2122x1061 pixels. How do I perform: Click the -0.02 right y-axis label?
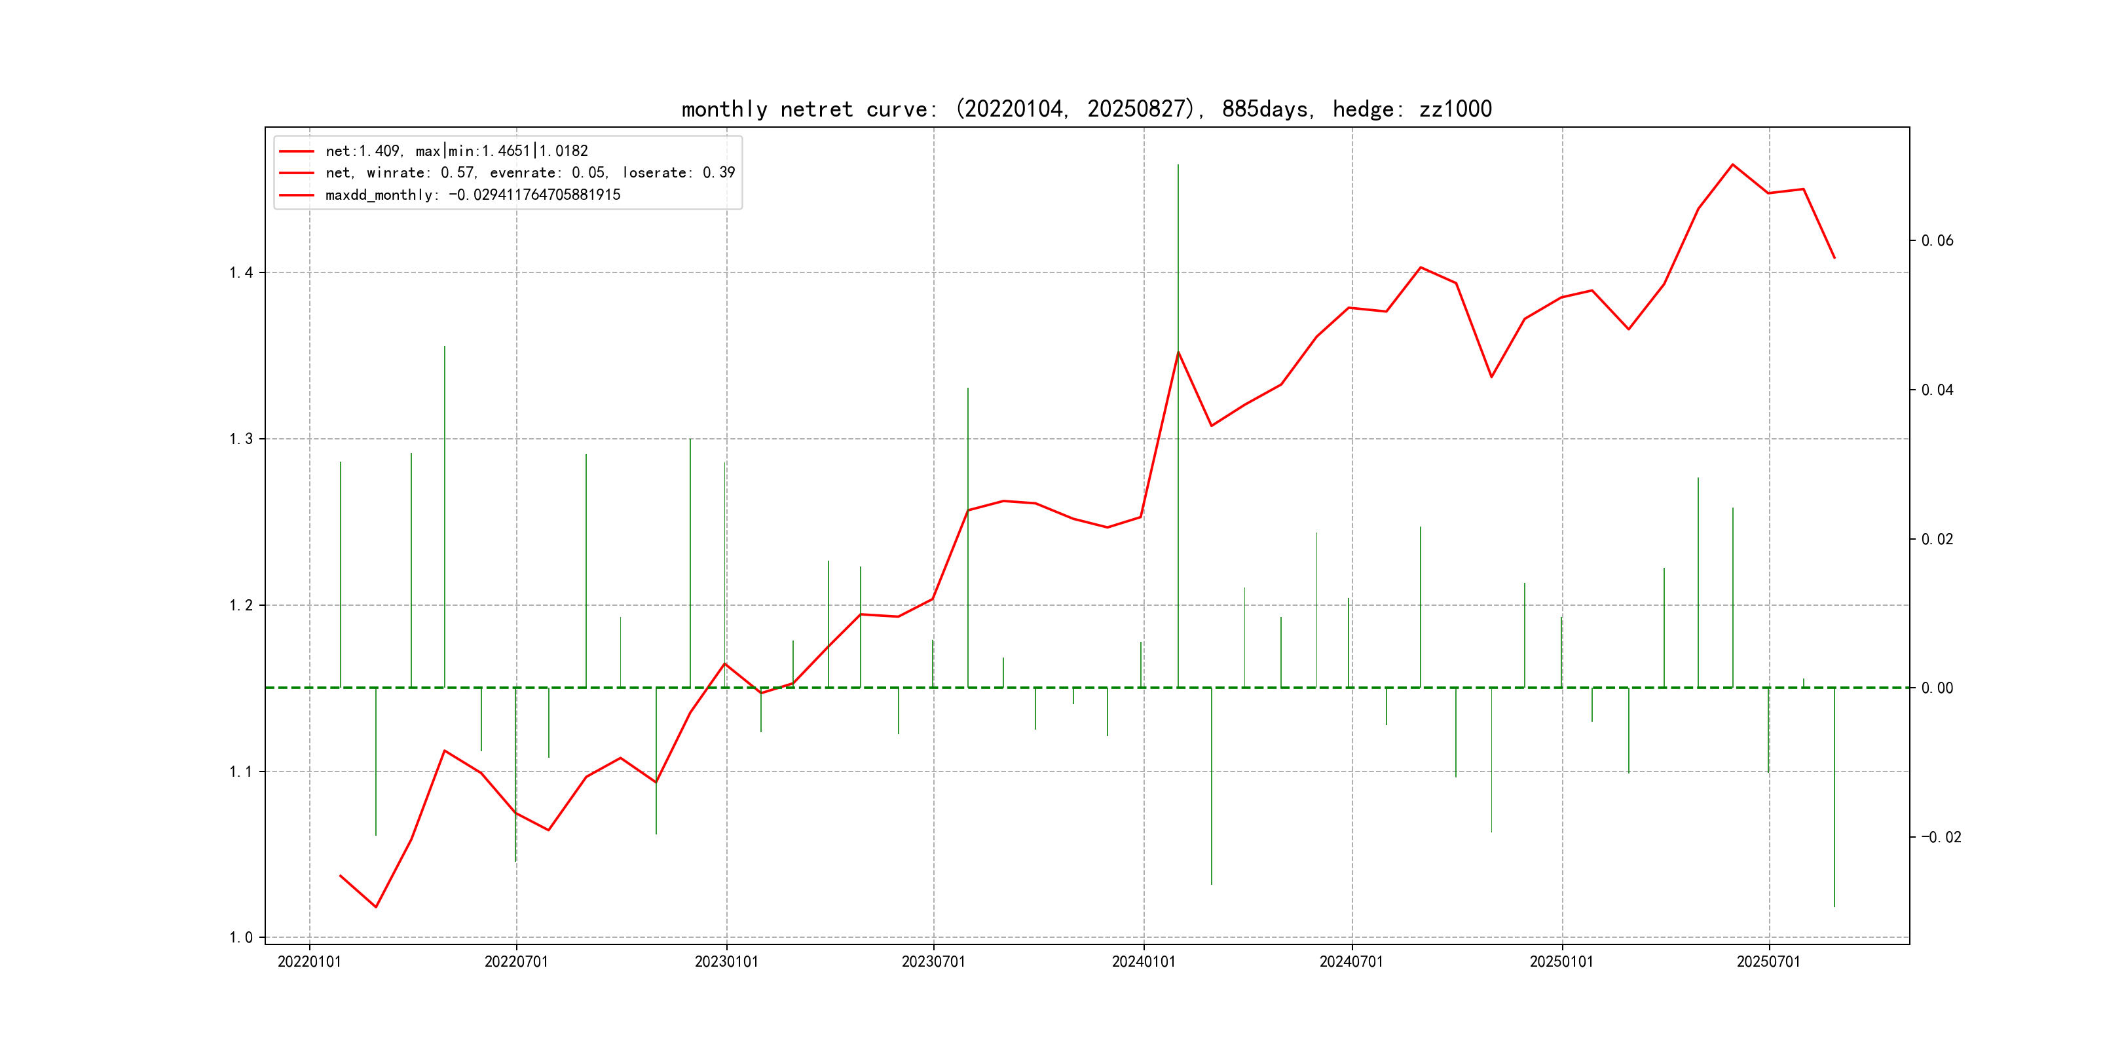click(x=1941, y=837)
